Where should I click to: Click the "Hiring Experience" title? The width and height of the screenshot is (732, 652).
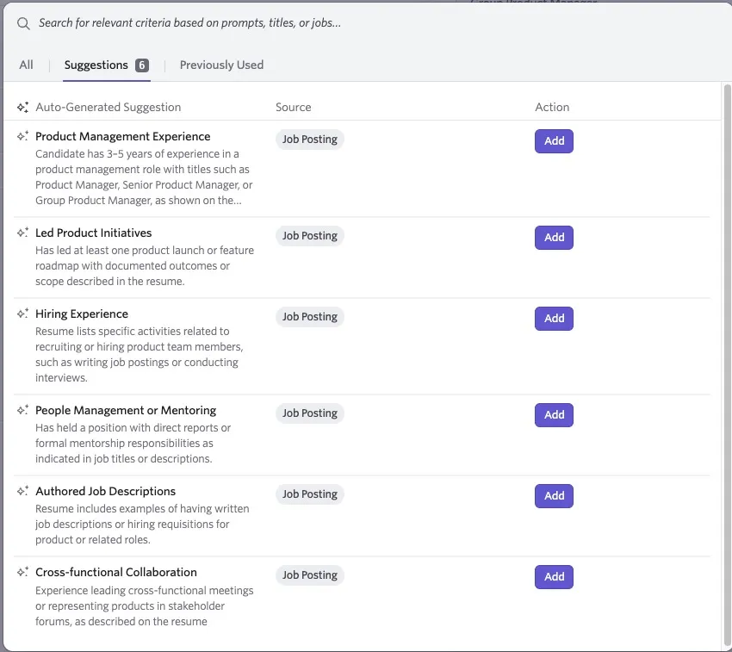tap(82, 314)
